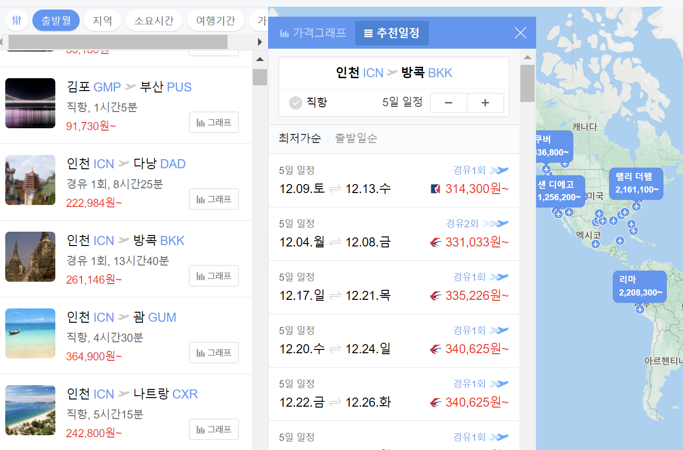The height and width of the screenshot is (450, 683).
Task: Select the 12.22.금 to 12.26.화 itinerary
Action: [394, 394]
